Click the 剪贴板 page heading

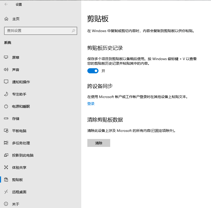98,19
